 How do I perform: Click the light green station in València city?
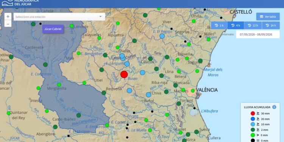click(x=193, y=91)
